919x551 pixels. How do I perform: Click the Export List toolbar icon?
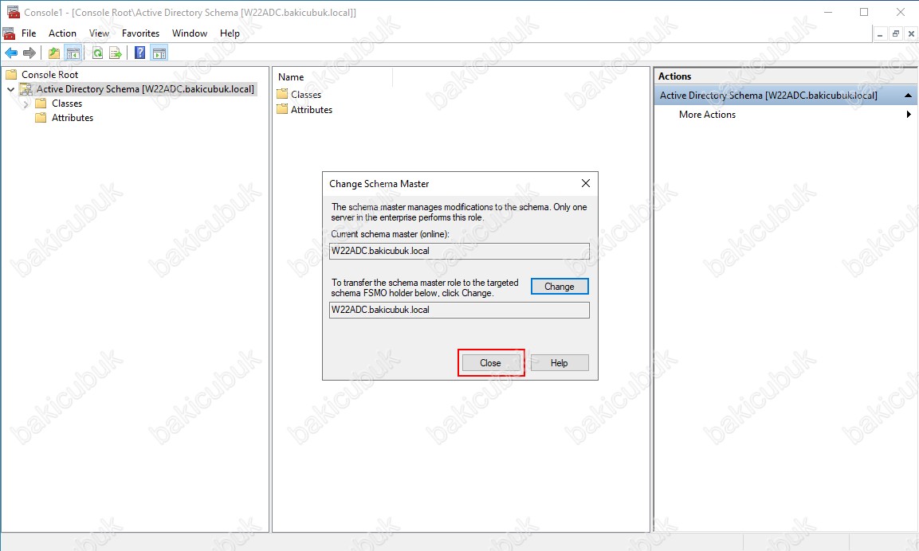[x=116, y=53]
